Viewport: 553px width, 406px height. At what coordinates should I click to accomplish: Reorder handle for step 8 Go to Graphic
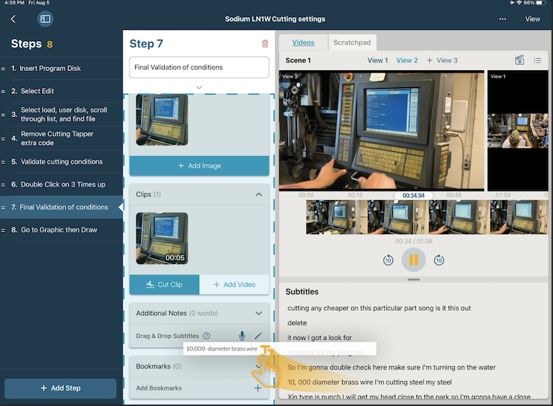(3, 230)
